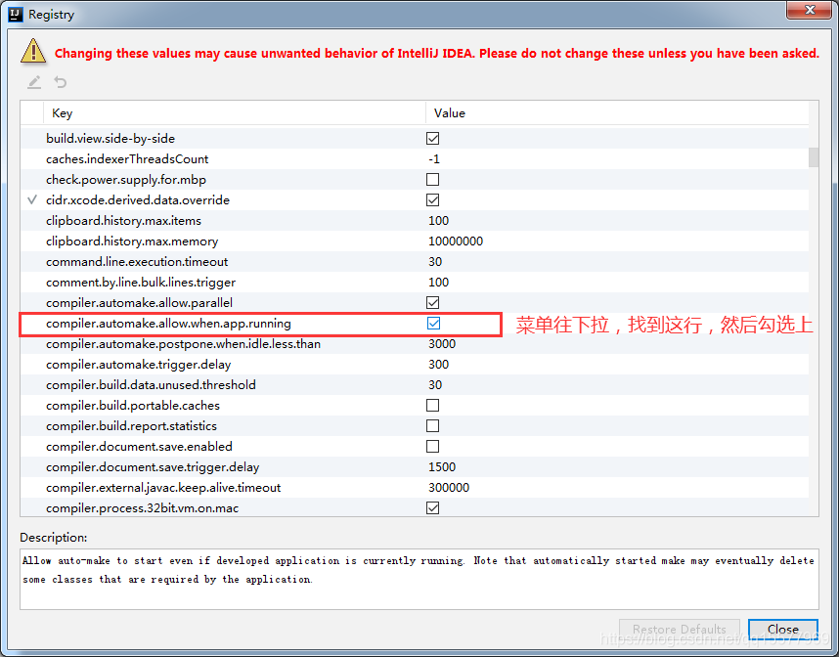The width and height of the screenshot is (839, 657).
Task: Click the Close button
Action: [x=783, y=630]
